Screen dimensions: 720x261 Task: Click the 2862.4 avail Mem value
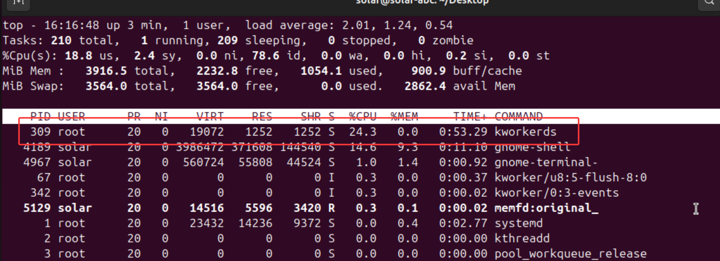425,86
